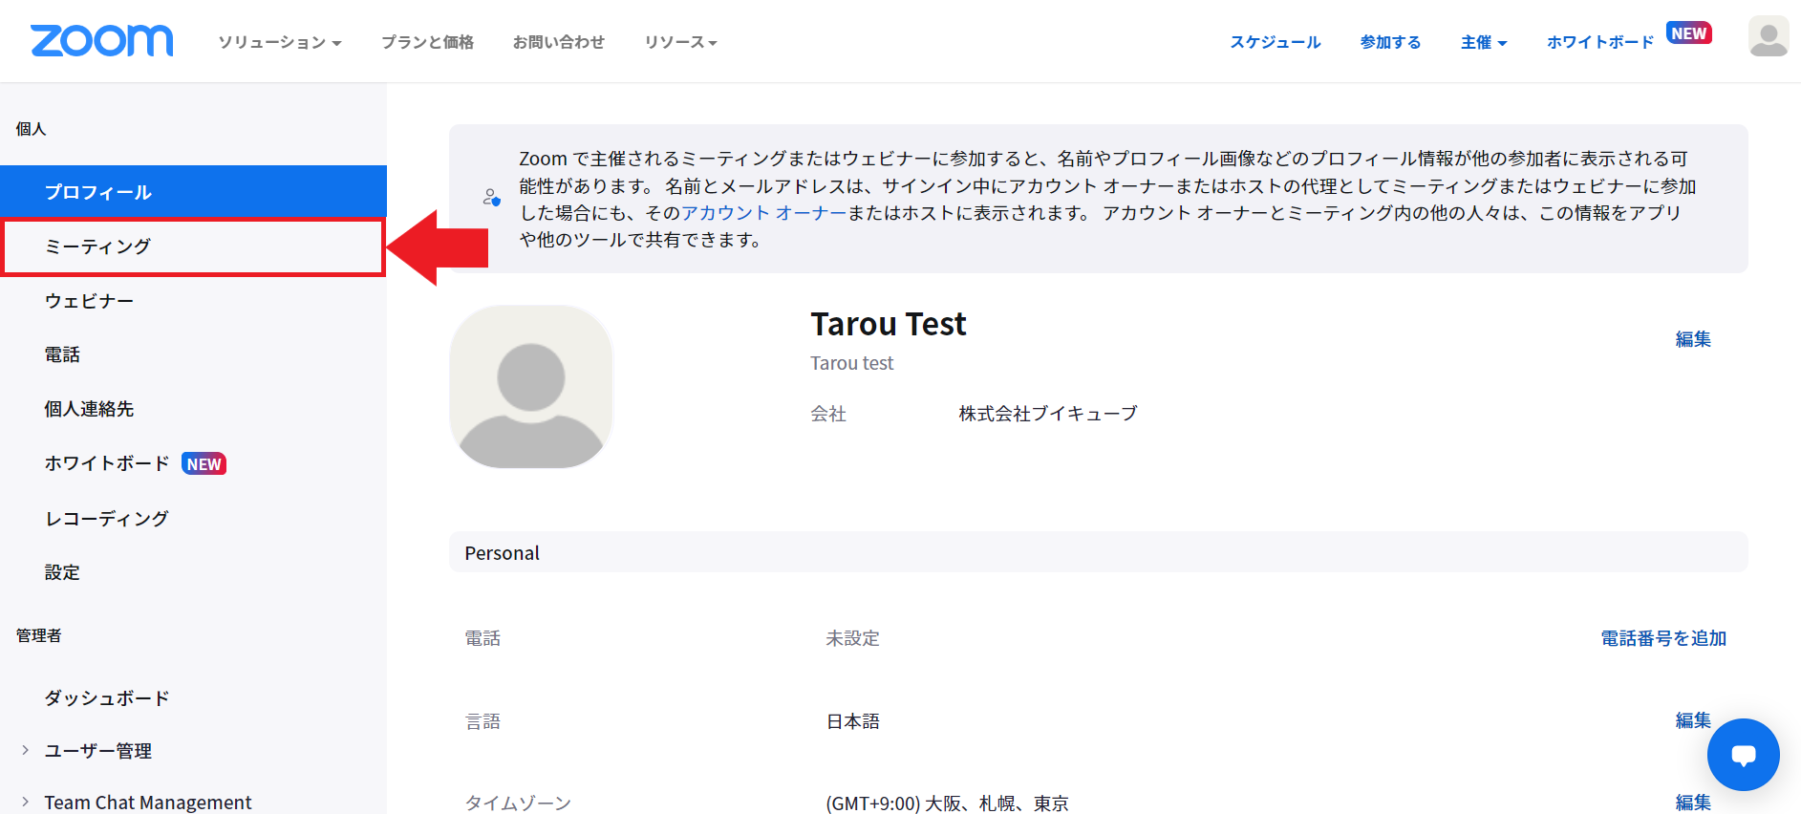Click 編集 next to Tarou Test name

click(x=1693, y=339)
